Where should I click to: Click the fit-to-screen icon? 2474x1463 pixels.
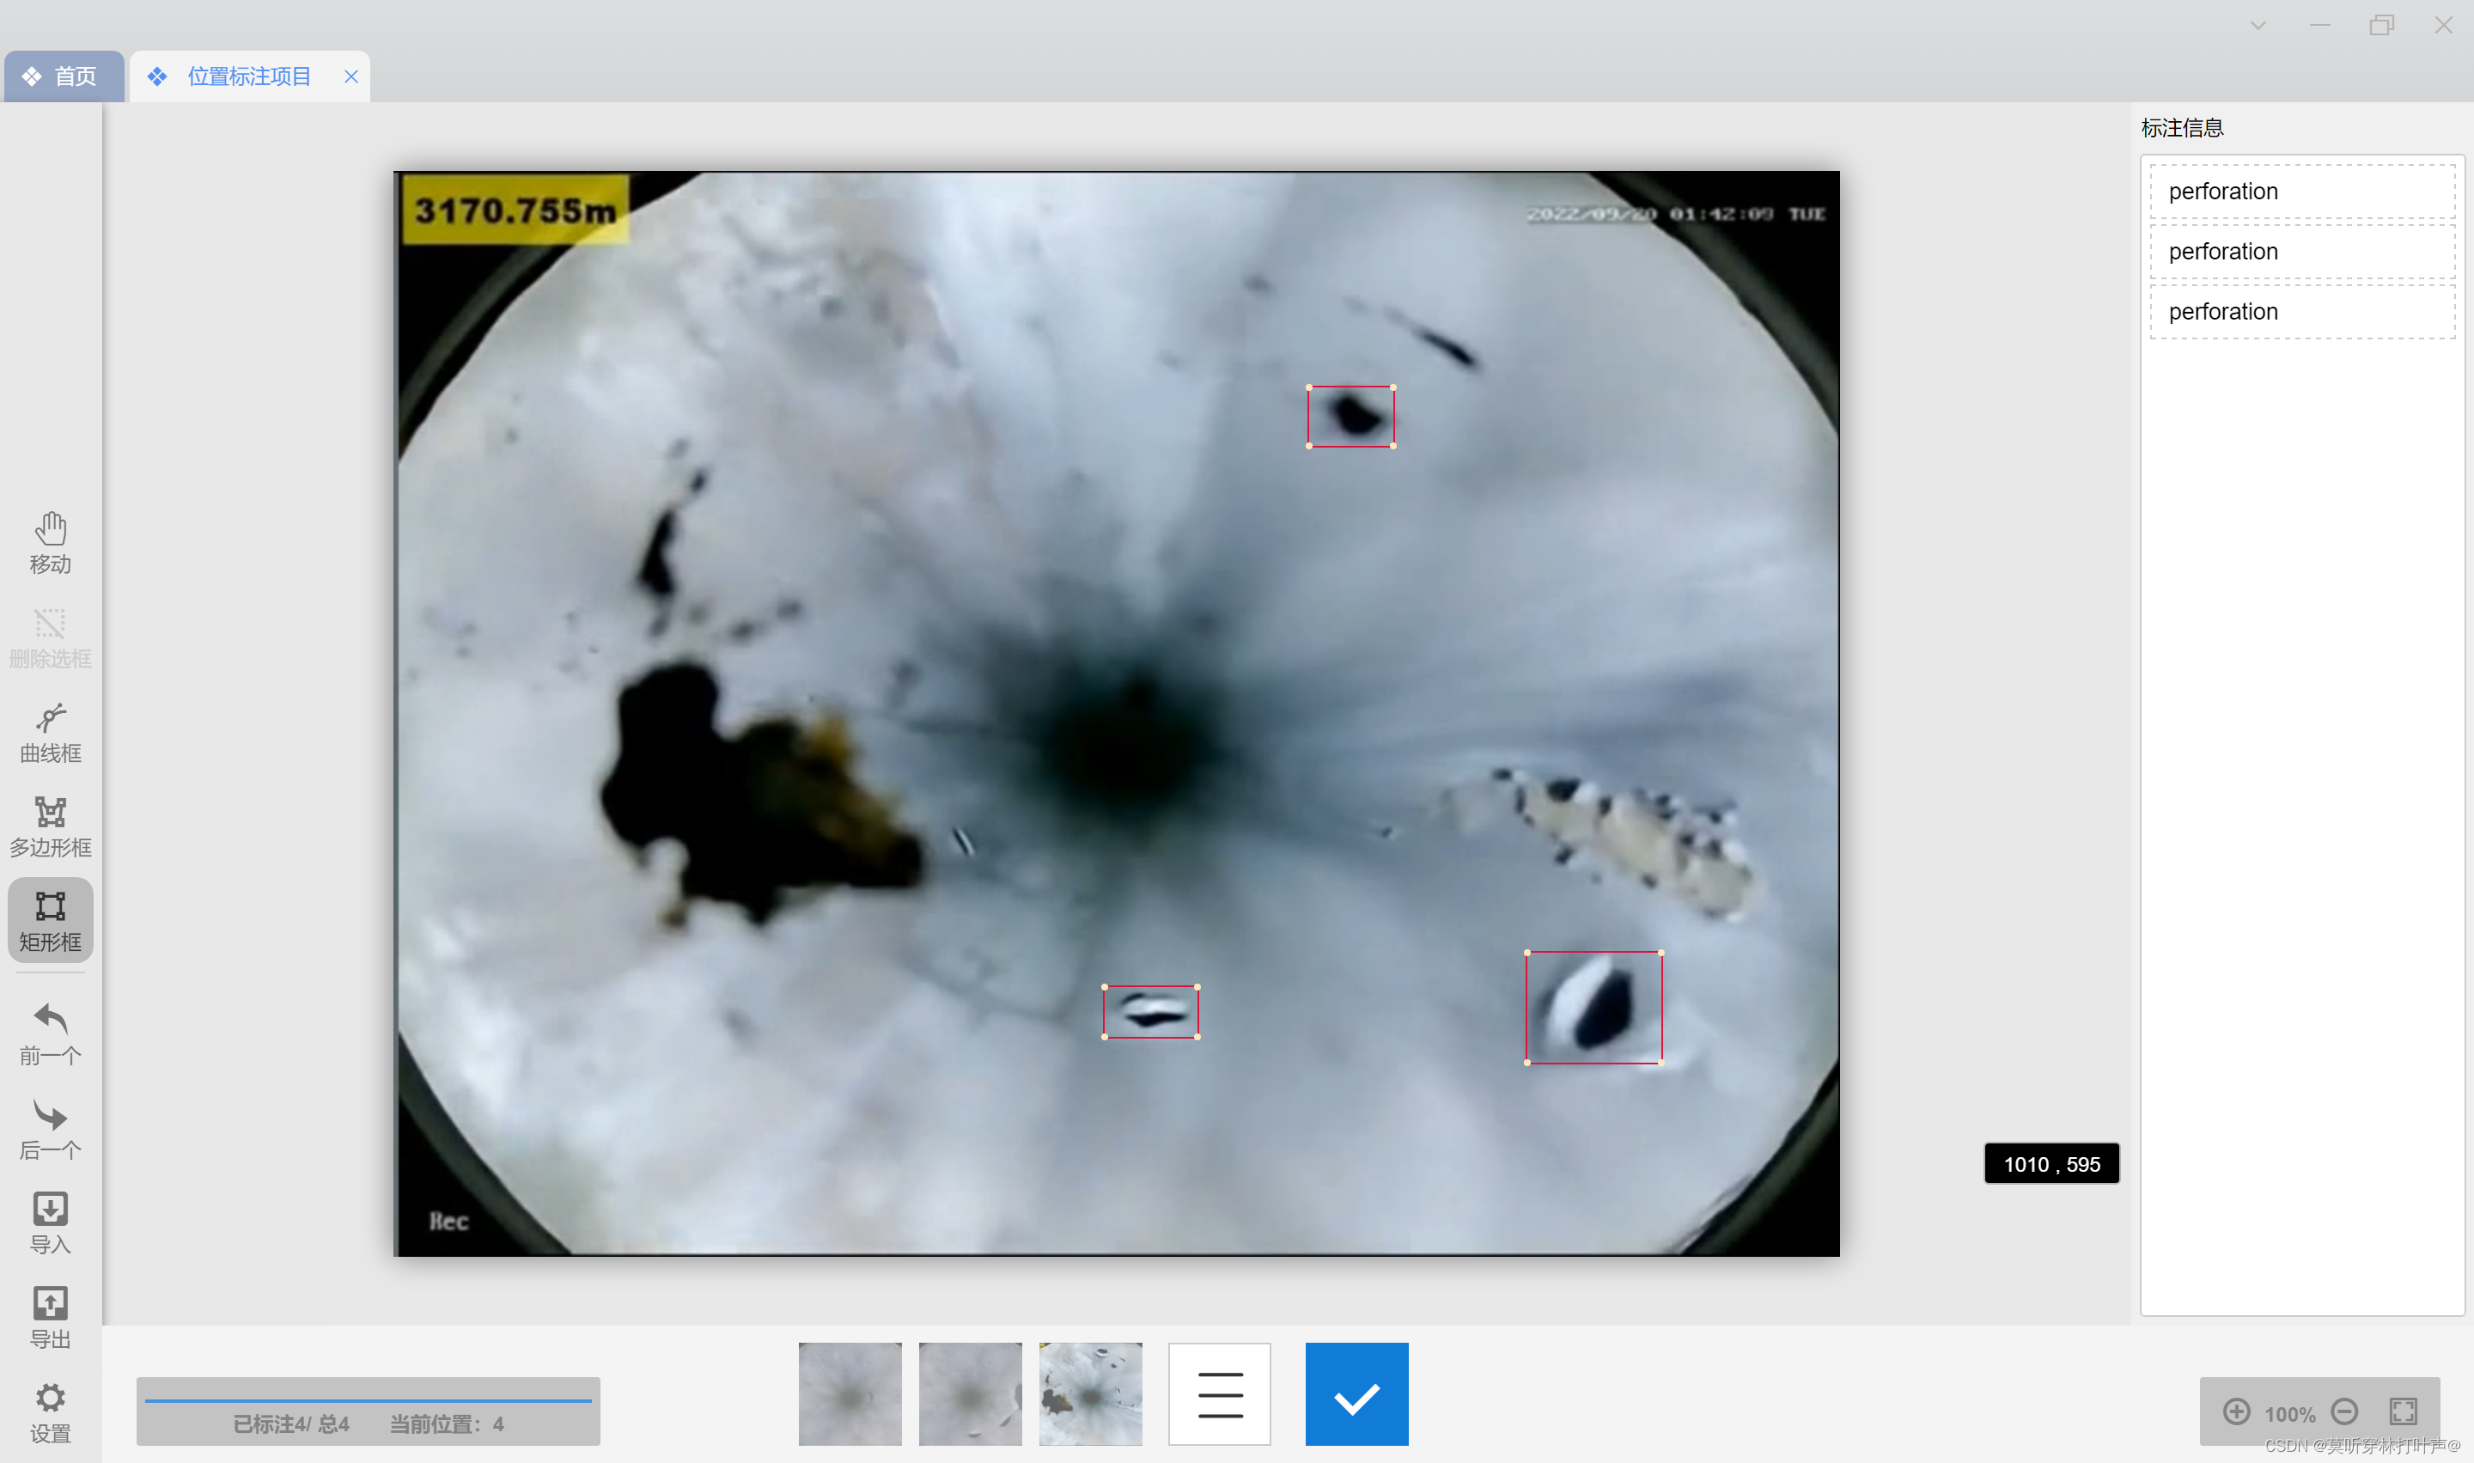[x=2403, y=1411]
